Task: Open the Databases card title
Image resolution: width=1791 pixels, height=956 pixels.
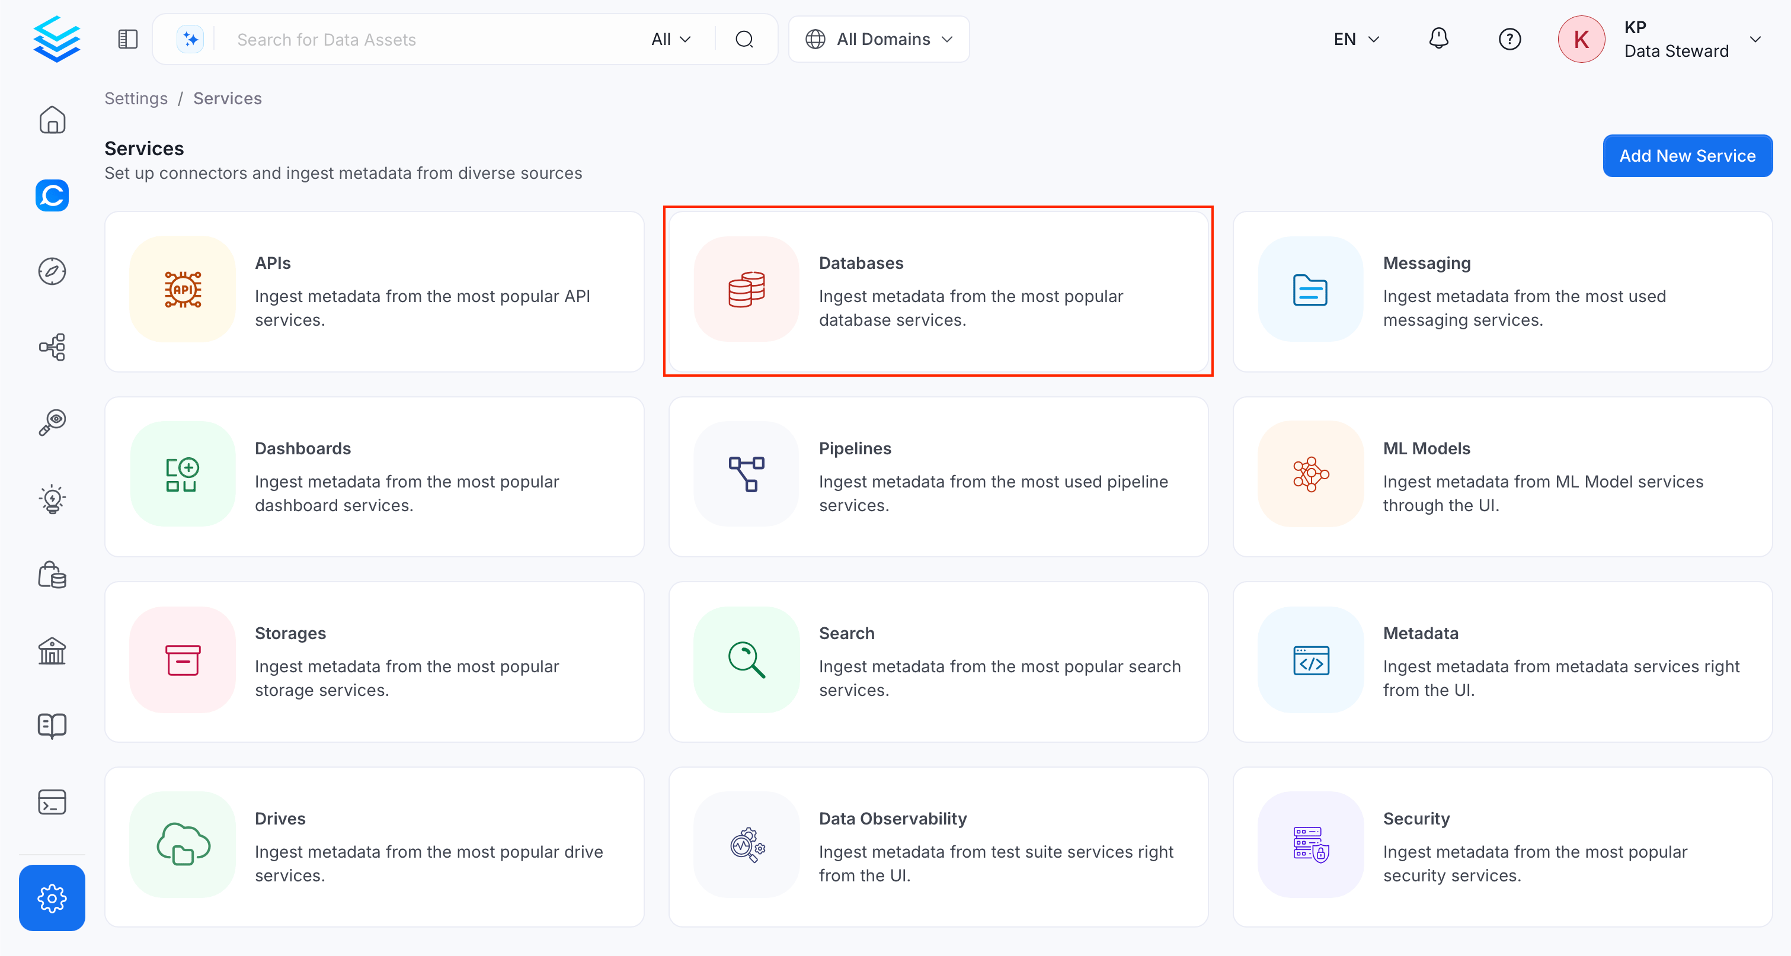Action: (x=861, y=264)
